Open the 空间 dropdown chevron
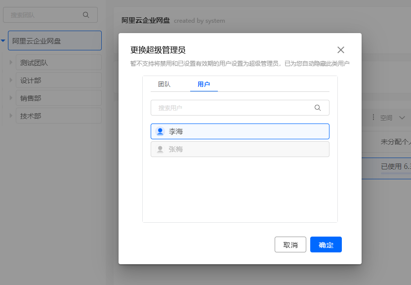Viewport: 411px width, 285px height. pos(402,118)
